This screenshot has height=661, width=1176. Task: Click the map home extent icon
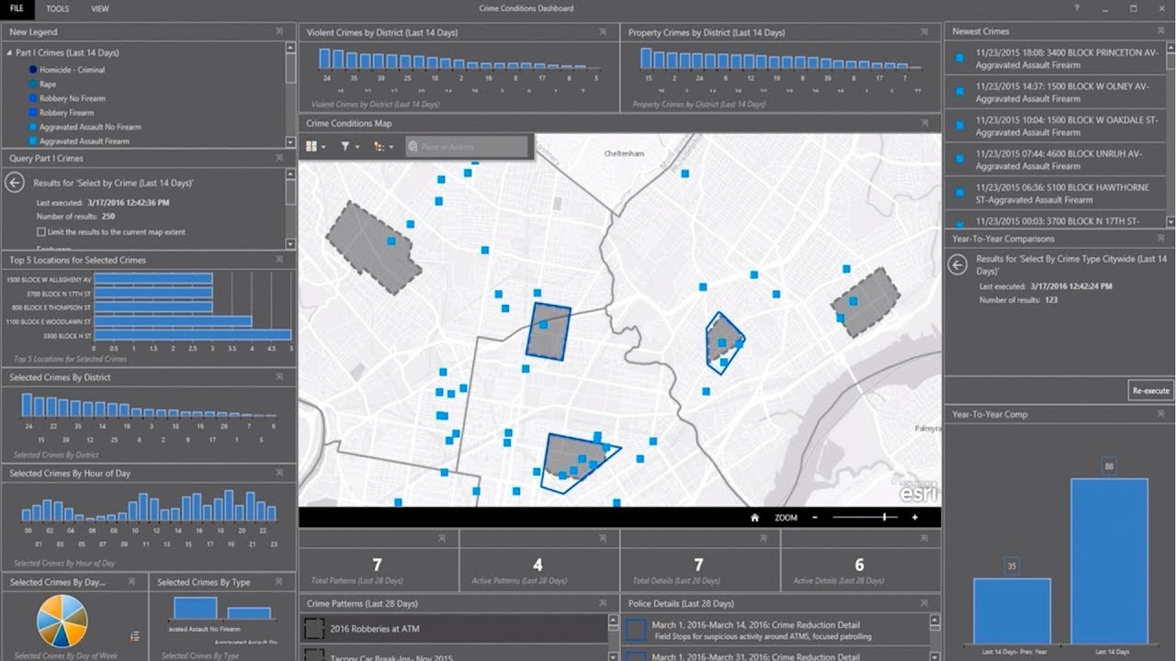coord(755,518)
